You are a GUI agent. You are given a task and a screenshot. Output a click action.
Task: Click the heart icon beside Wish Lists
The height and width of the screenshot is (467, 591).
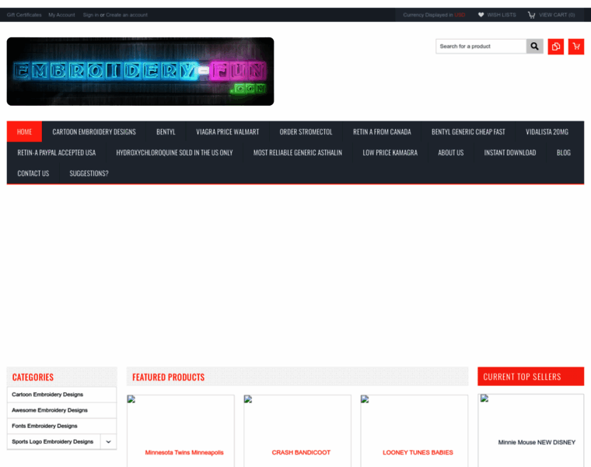click(x=481, y=15)
